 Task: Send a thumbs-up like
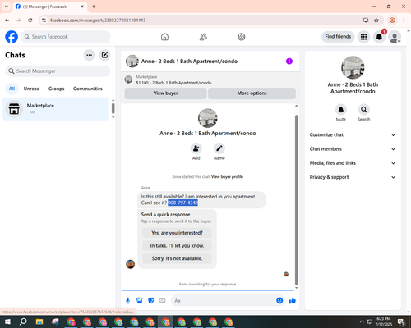[x=293, y=301]
